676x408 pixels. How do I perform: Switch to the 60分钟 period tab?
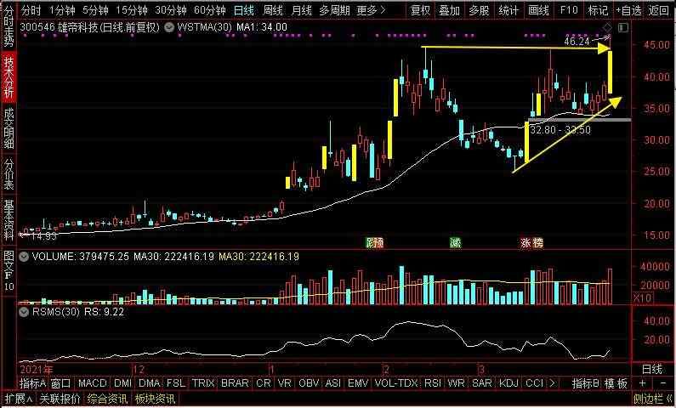point(209,10)
